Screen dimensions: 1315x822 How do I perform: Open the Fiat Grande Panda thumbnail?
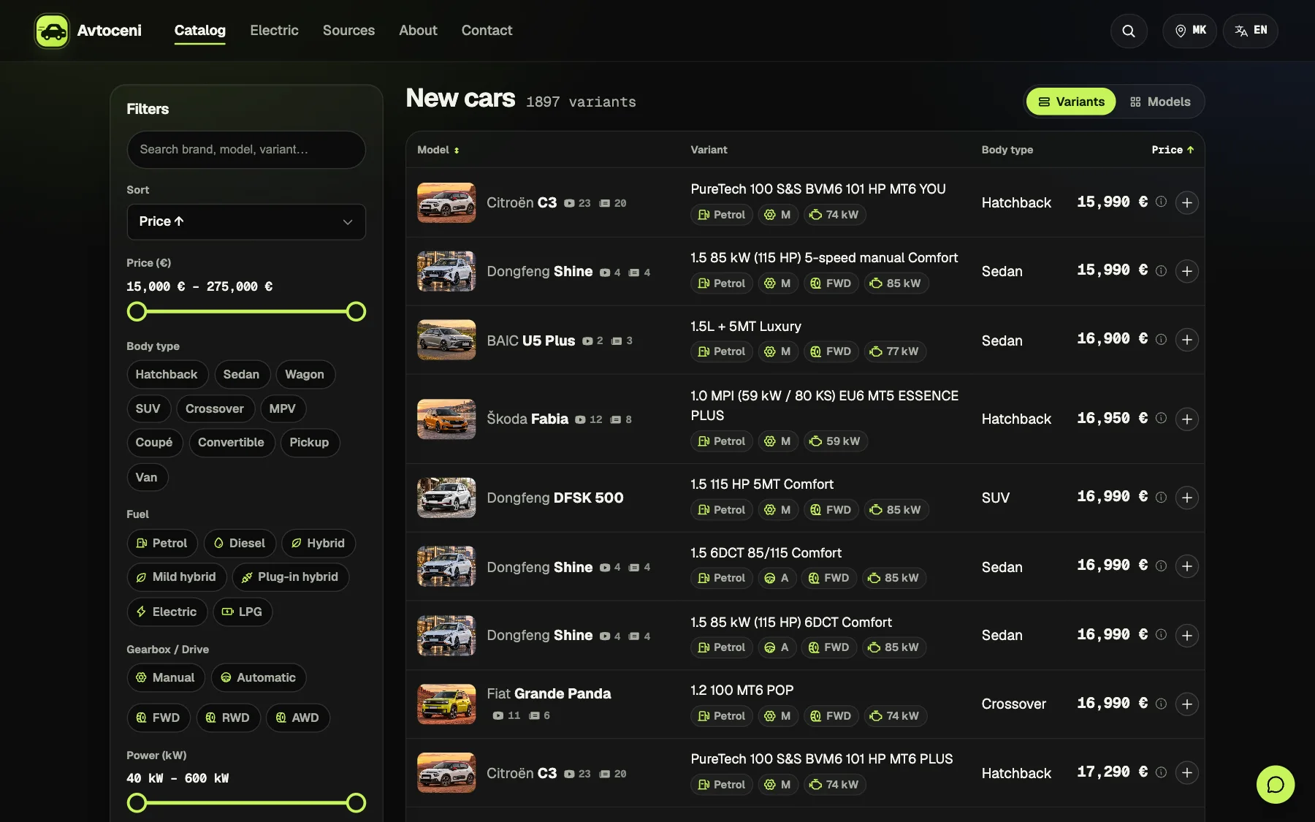pyautogui.click(x=446, y=704)
